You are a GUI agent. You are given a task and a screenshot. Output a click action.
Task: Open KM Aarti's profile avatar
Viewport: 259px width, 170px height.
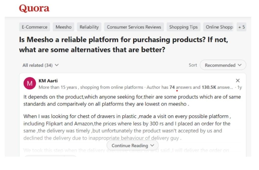(30, 83)
